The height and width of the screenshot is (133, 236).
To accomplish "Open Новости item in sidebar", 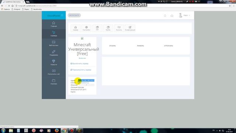I will [x=53, y=62].
